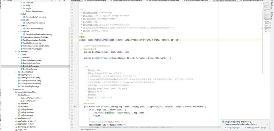Viewport: 274px width, 131px height.
Task: Click the class icon beside TerminalDataProcessing
Action: (24, 17)
